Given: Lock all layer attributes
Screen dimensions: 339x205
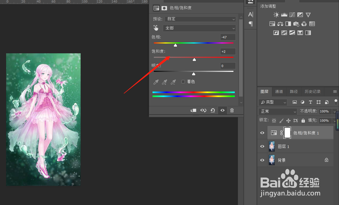Looking at the screenshot, I should pyautogui.click(x=303, y=120).
